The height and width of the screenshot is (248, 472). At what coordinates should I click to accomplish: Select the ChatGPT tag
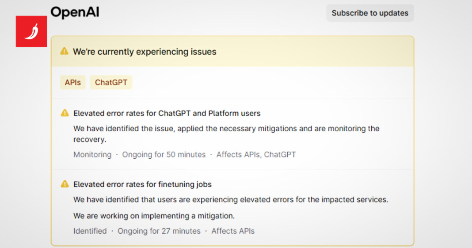(111, 83)
